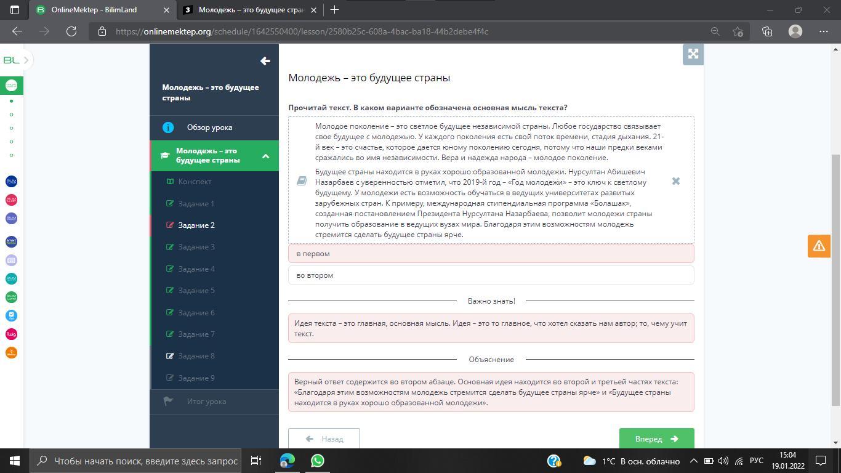Toggle fullscreen with the expand icon

693,54
